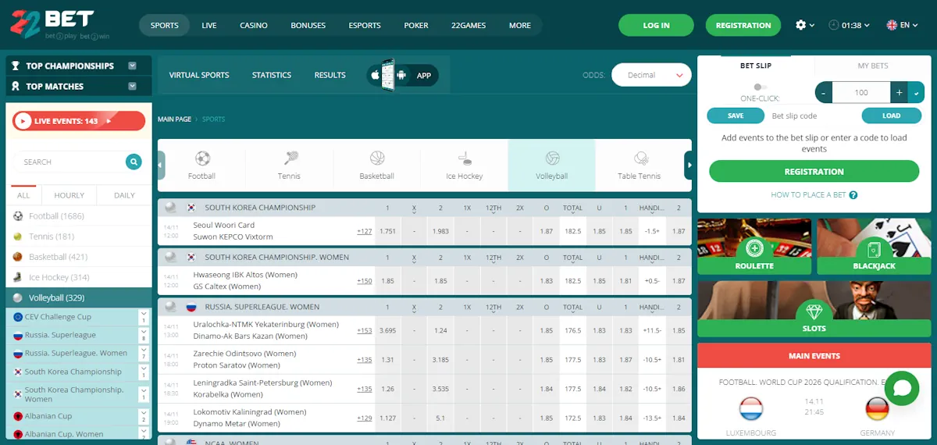Screen dimensions: 937x445
Task: Expand the Top Matches section
Action: (x=133, y=87)
